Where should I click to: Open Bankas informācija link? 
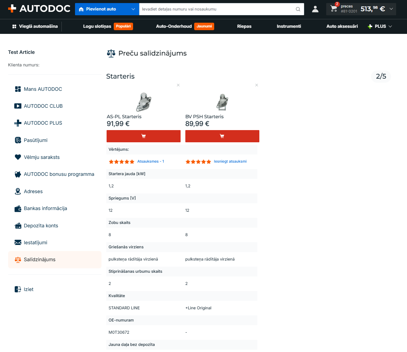point(45,208)
